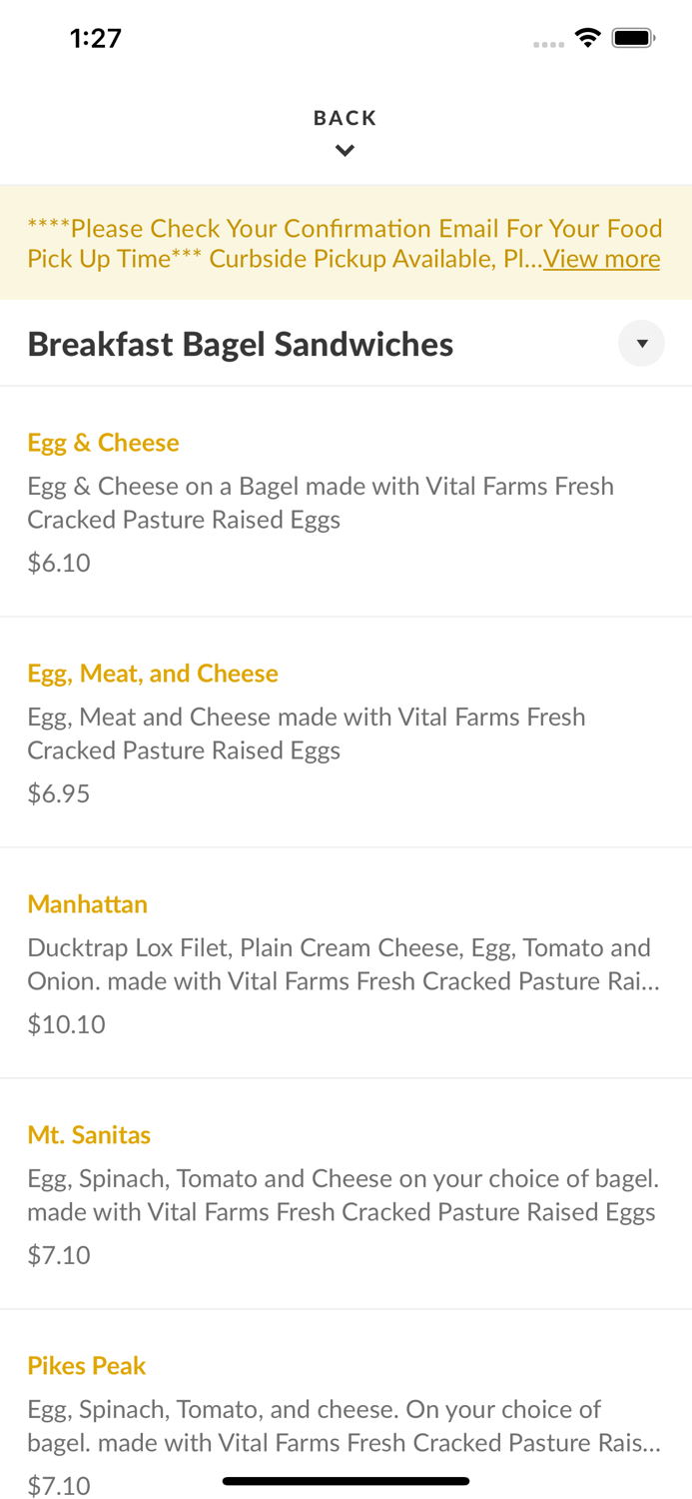
Task: Choose the Pikes Peak sandwich
Action: [86, 1365]
